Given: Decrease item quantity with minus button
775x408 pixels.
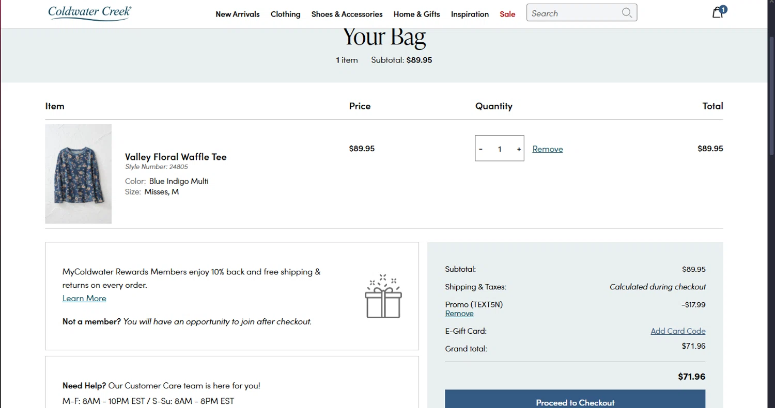Looking at the screenshot, I should pos(481,149).
